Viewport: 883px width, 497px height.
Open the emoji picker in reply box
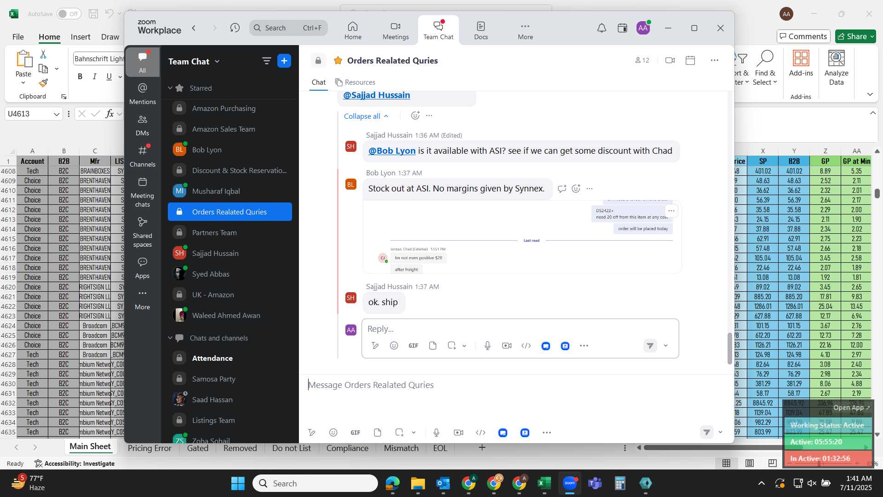point(394,346)
